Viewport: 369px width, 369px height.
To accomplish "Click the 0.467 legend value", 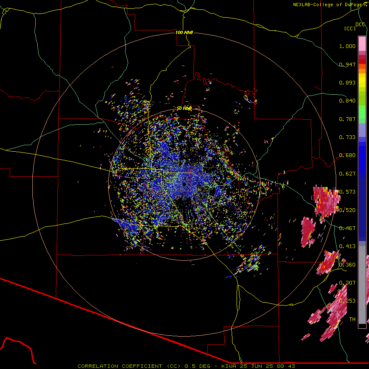I will 347,228.
